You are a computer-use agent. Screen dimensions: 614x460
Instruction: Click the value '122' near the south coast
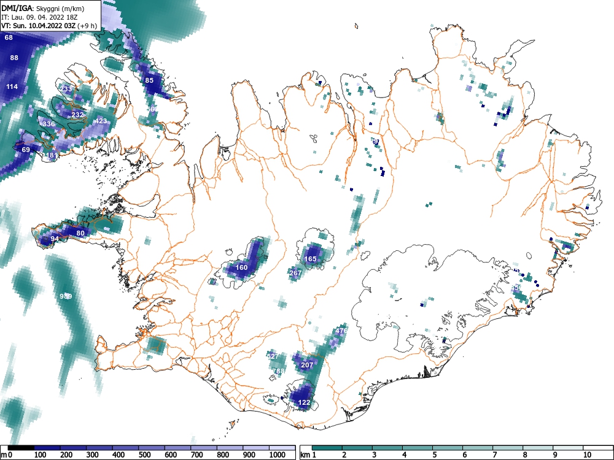[x=305, y=402]
